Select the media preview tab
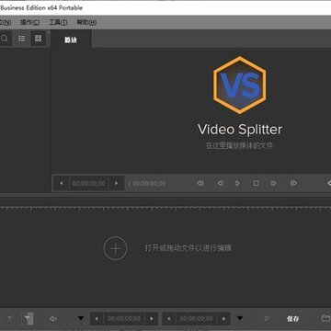The height and width of the screenshot is (331, 331). pyautogui.click(x=71, y=40)
